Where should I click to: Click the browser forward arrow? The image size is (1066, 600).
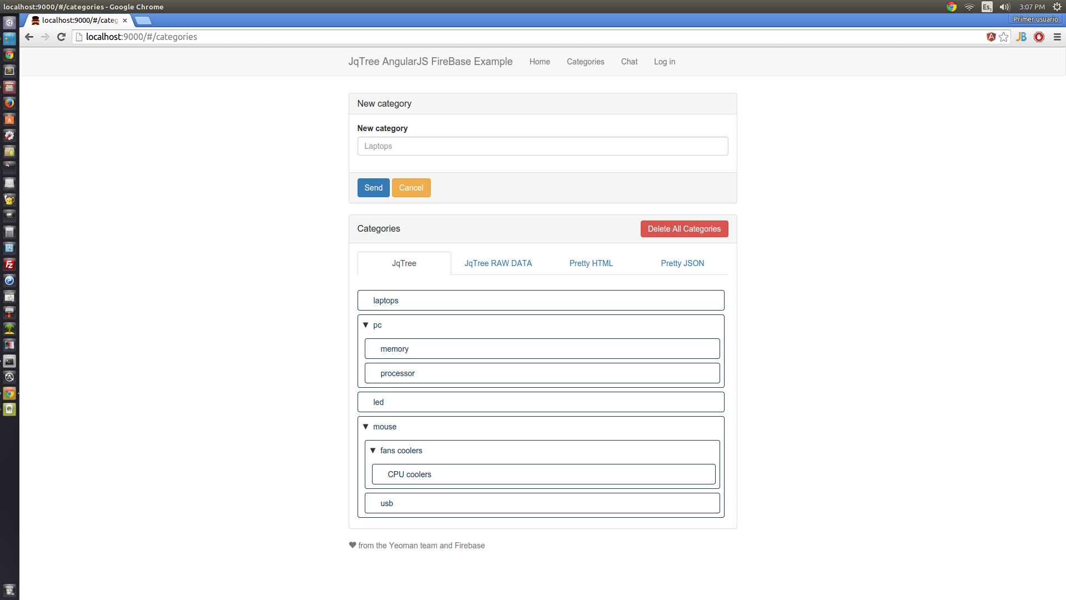click(46, 37)
